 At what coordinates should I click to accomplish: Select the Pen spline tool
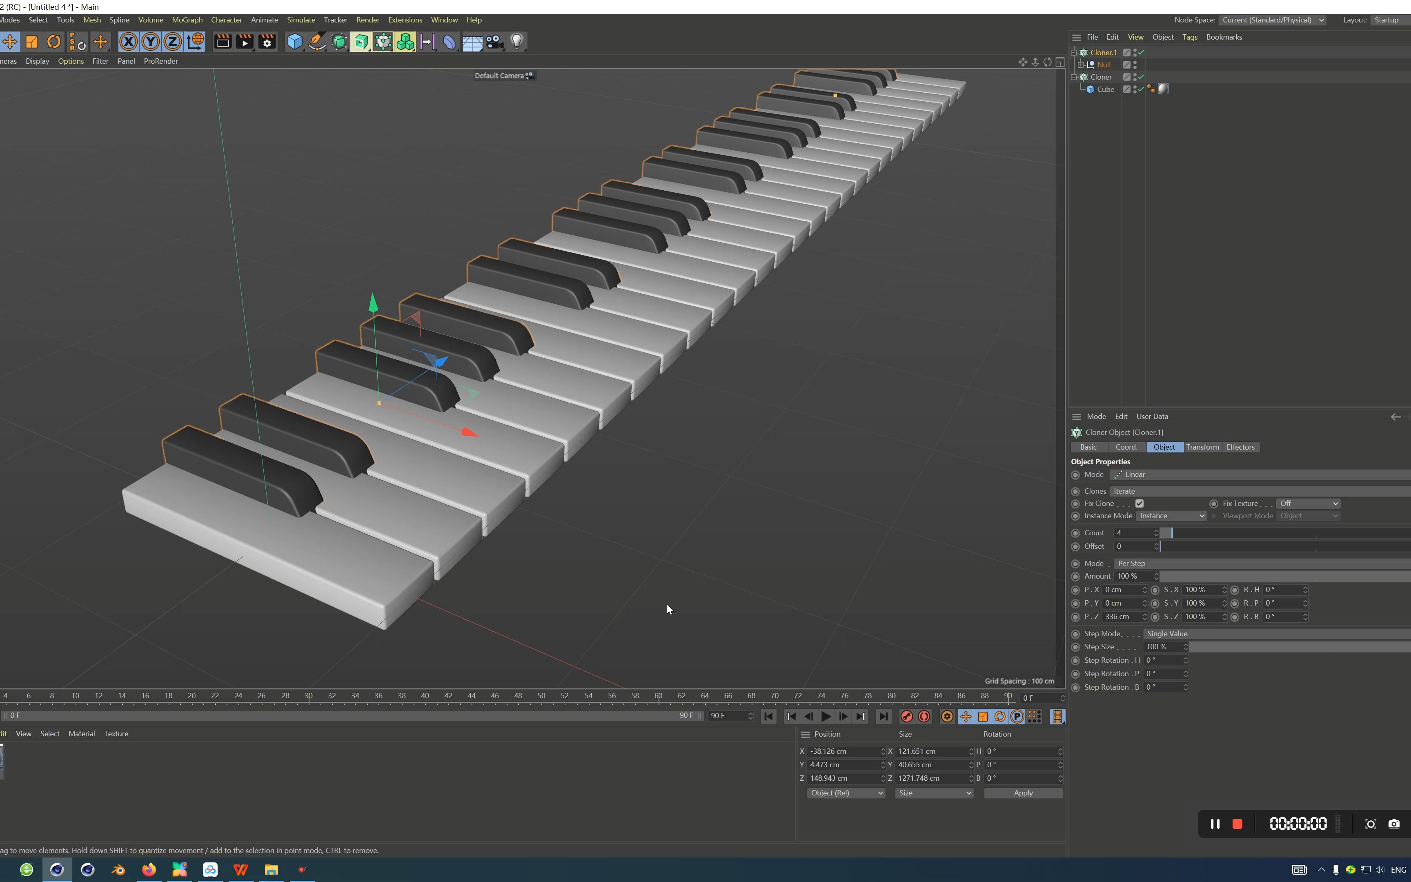pyautogui.click(x=316, y=41)
